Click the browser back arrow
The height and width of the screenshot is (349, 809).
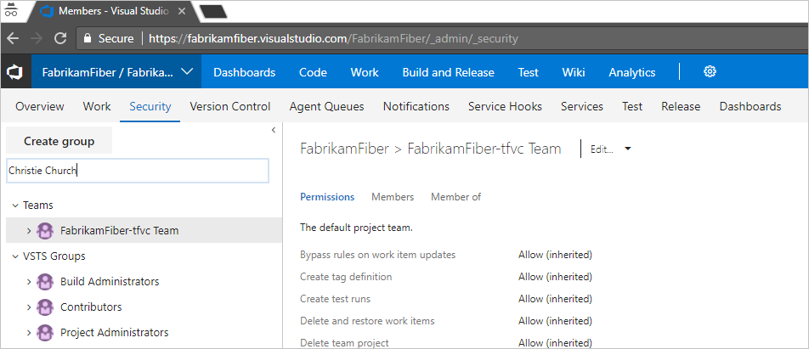pyautogui.click(x=13, y=38)
